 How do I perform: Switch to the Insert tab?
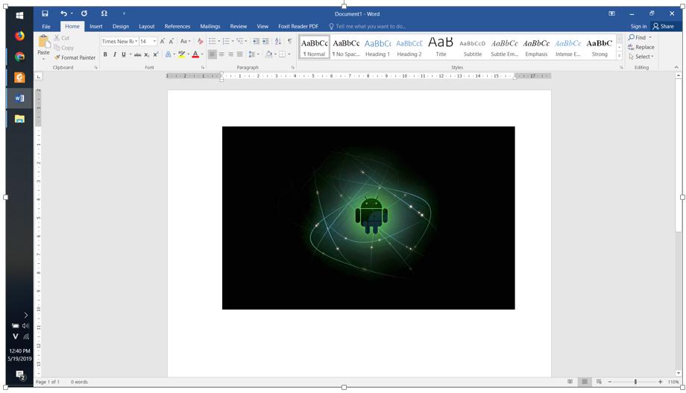(96, 26)
